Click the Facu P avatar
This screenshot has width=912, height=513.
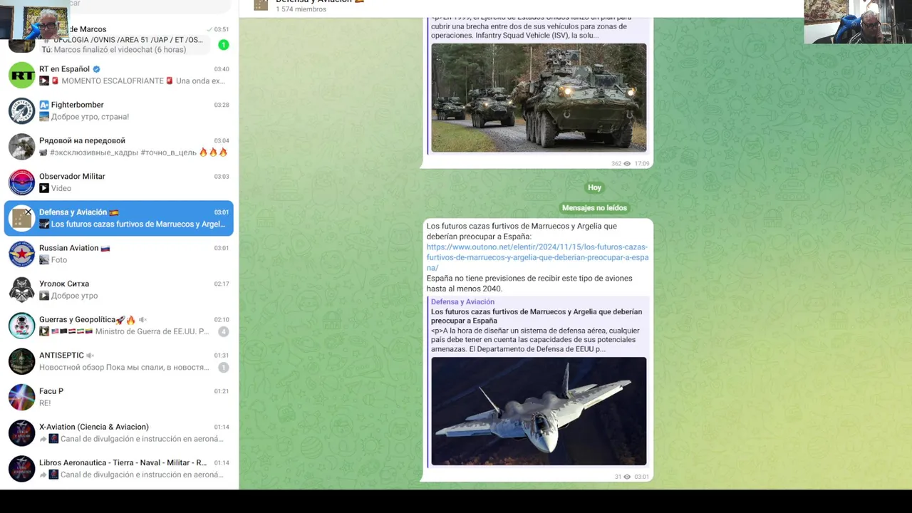pyautogui.click(x=21, y=397)
